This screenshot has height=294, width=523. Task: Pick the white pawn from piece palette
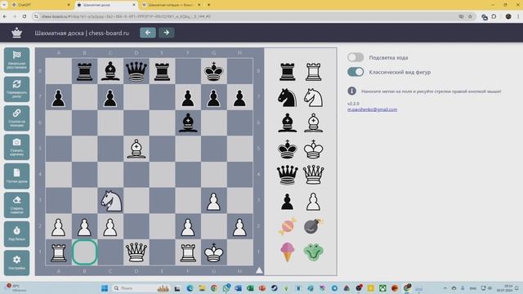313,202
